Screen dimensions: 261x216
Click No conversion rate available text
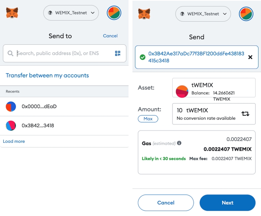(x=206, y=118)
